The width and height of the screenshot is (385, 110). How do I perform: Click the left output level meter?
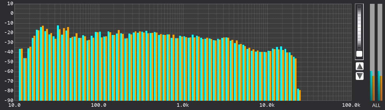pos(372,52)
